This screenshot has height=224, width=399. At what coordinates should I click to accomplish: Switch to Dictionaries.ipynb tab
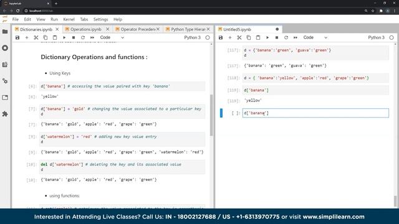[x=36, y=29]
